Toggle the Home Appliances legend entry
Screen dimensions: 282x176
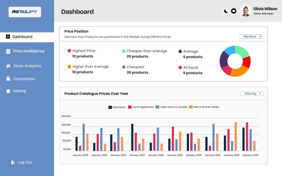click(x=141, y=107)
